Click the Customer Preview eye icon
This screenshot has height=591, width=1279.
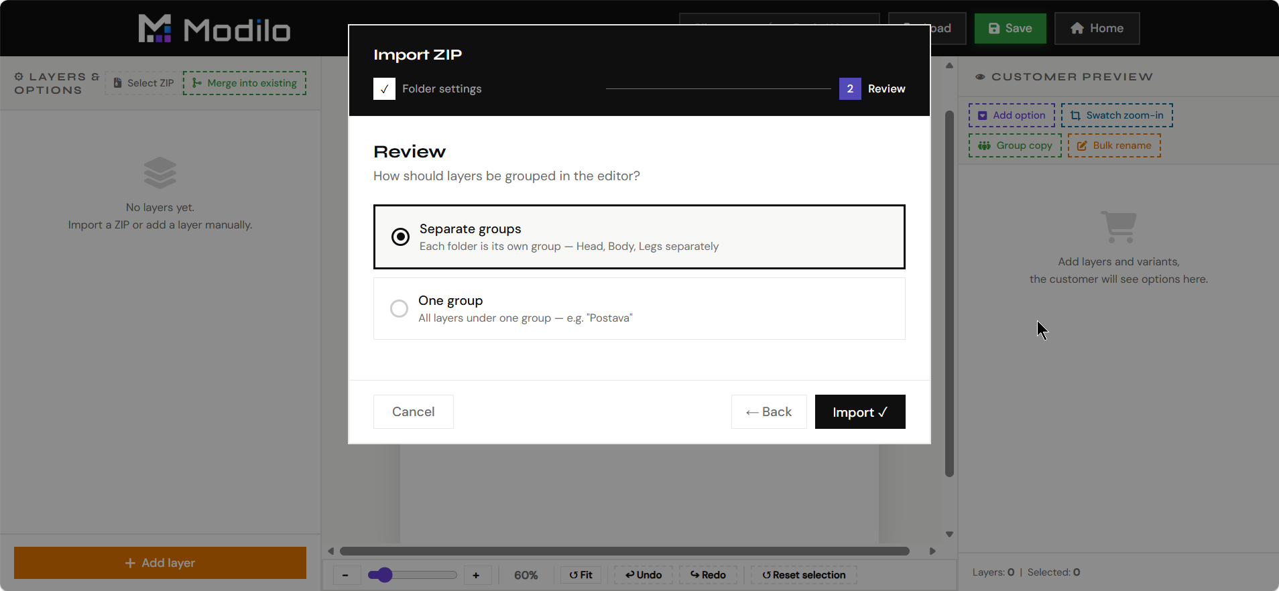(x=980, y=77)
